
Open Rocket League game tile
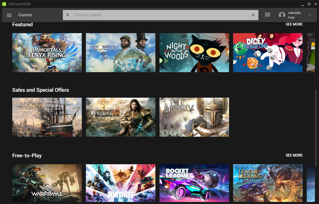pyautogui.click(x=194, y=183)
